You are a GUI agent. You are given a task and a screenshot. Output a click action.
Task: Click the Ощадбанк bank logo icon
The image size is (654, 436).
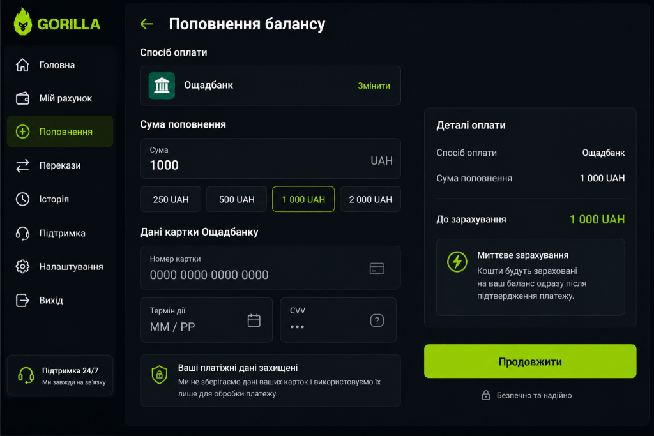(x=162, y=86)
